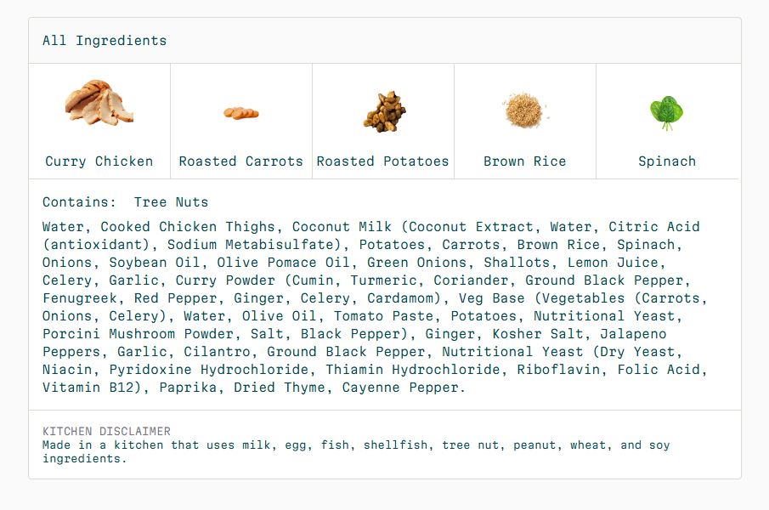
Task: Click the All Ingredients header
Action: point(105,41)
